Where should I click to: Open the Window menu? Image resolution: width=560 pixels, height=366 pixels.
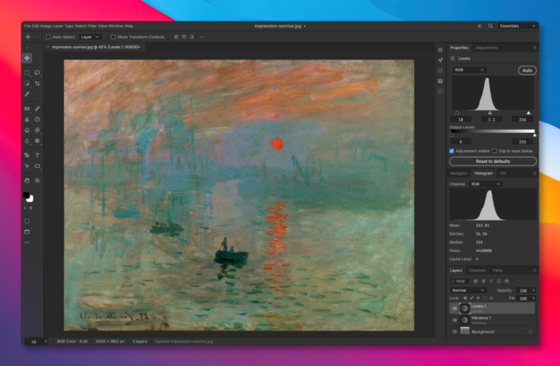pos(116,26)
